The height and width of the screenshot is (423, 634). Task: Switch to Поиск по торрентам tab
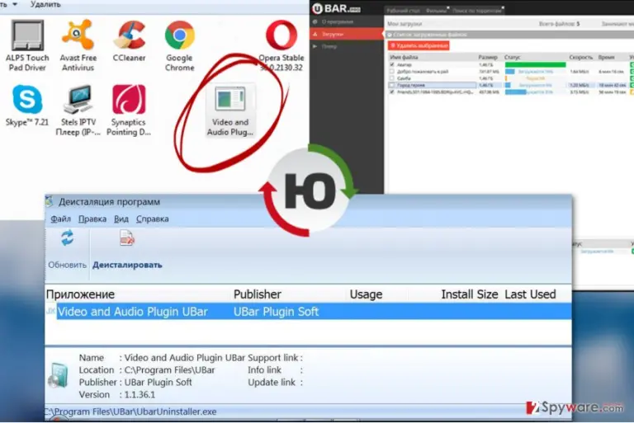[x=477, y=11]
